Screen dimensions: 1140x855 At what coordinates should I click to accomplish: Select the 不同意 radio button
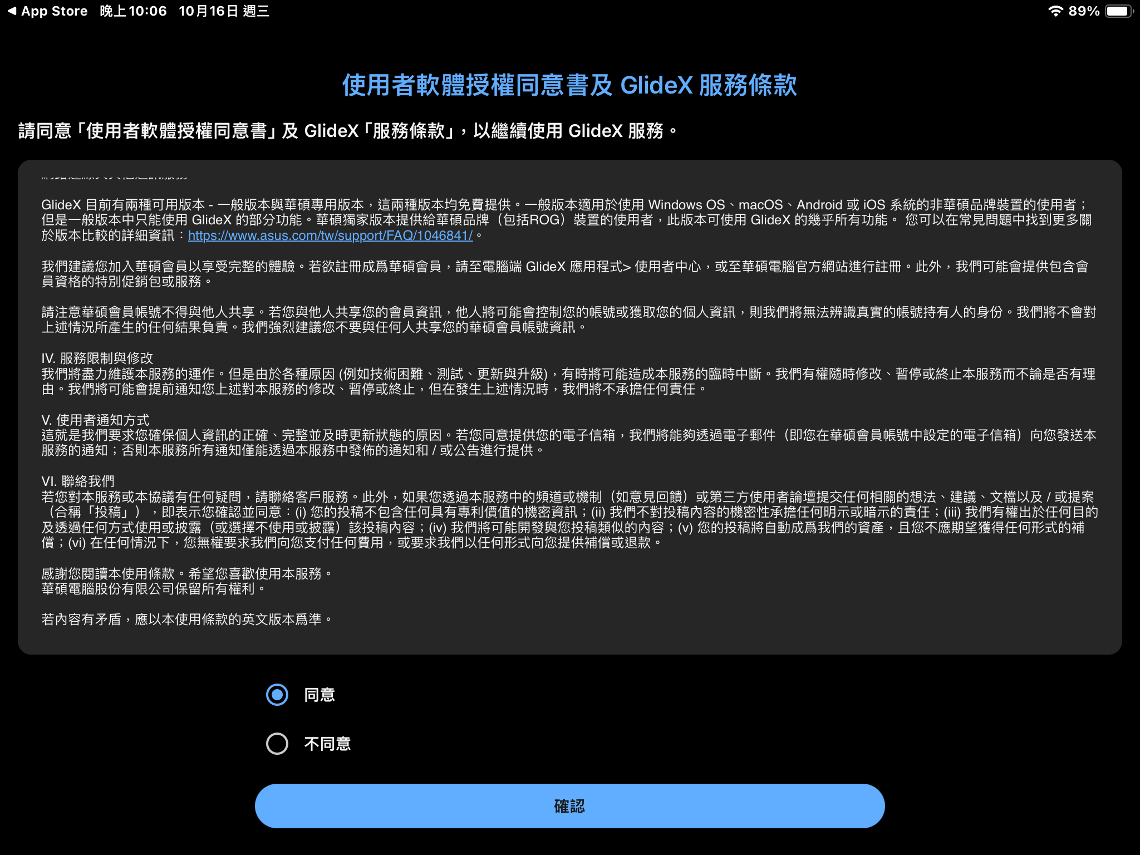[x=277, y=744]
